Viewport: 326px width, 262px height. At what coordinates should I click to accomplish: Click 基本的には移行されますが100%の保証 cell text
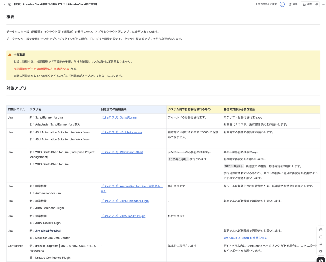tap(193, 135)
